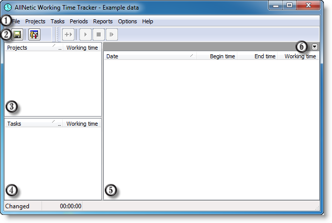Open the Reports menu
The height and width of the screenshot is (223, 332).
click(103, 21)
